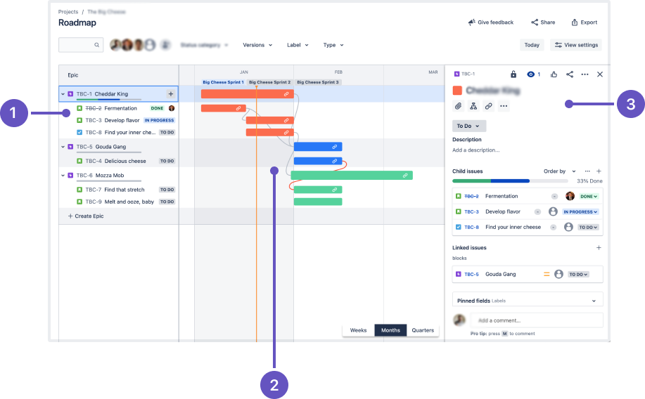Open TBC-3 child issue link in panel
645x399 pixels.
471,212
